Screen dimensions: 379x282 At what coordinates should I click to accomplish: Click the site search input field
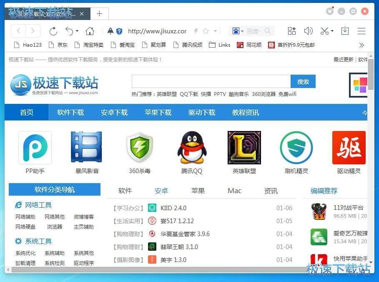tap(211, 81)
